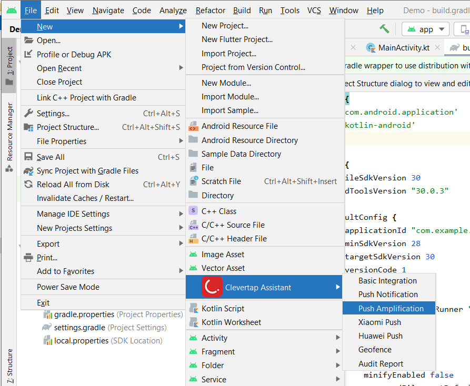Expand the Open Recent submenu
Screen dimensions: 470x386
[181, 68]
